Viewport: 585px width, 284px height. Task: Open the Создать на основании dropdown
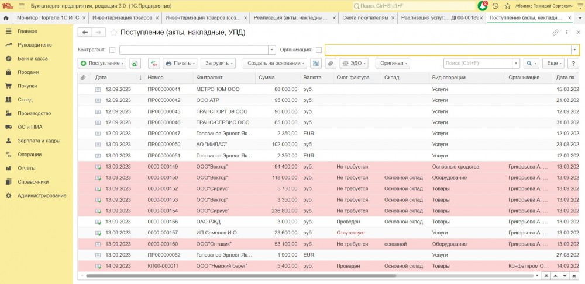click(x=274, y=63)
